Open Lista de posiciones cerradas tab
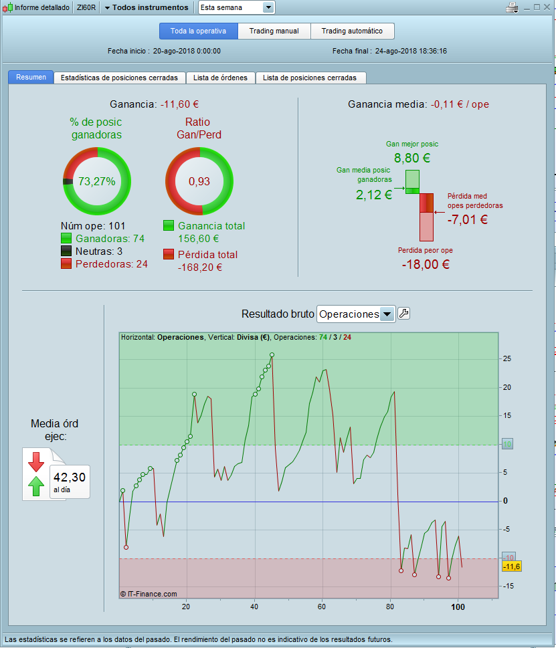The image size is (556, 648). click(310, 78)
